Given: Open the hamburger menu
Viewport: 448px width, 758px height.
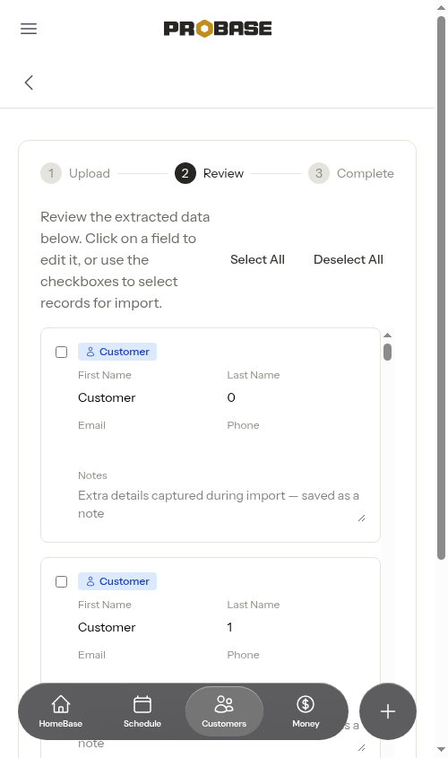Looking at the screenshot, I should click(x=29, y=29).
